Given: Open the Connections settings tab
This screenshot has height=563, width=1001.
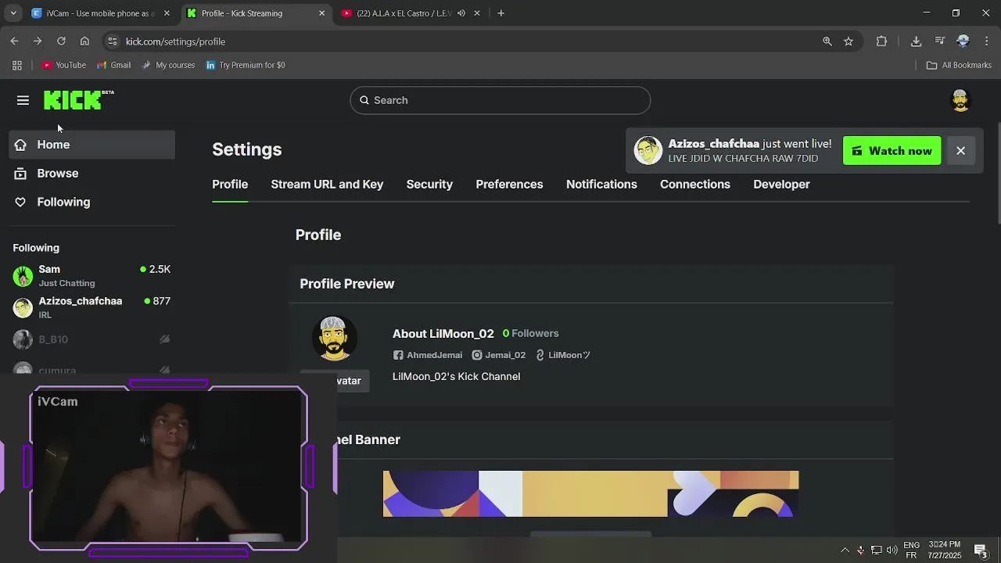Looking at the screenshot, I should [695, 185].
